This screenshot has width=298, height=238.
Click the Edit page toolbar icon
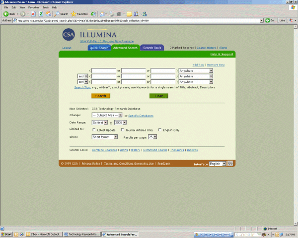tap(119, 14)
